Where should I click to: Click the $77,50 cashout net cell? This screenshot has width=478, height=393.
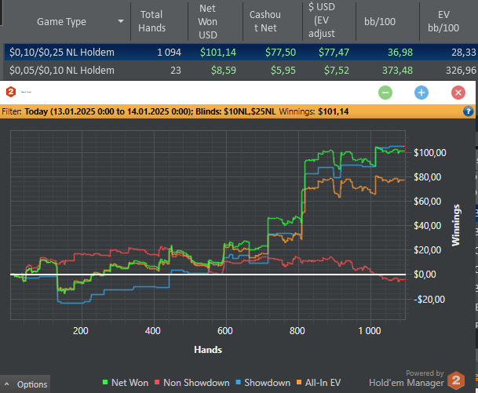click(280, 53)
